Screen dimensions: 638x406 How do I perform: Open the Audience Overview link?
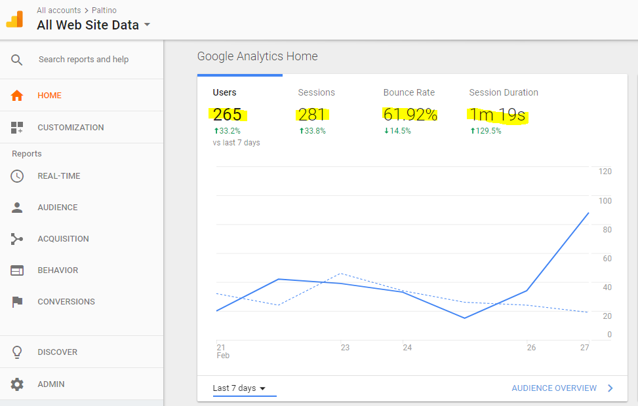click(554, 388)
